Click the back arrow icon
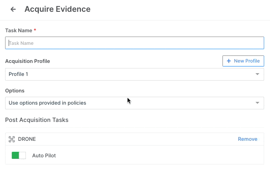The width and height of the screenshot is (270, 177). [13, 9]
